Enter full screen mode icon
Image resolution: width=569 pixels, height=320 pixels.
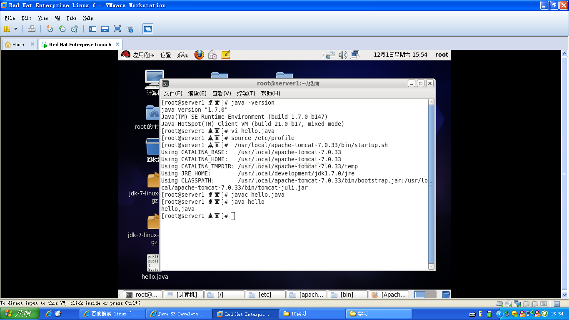117,29
